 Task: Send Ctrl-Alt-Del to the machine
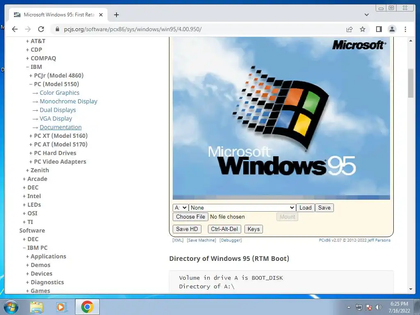224,229
